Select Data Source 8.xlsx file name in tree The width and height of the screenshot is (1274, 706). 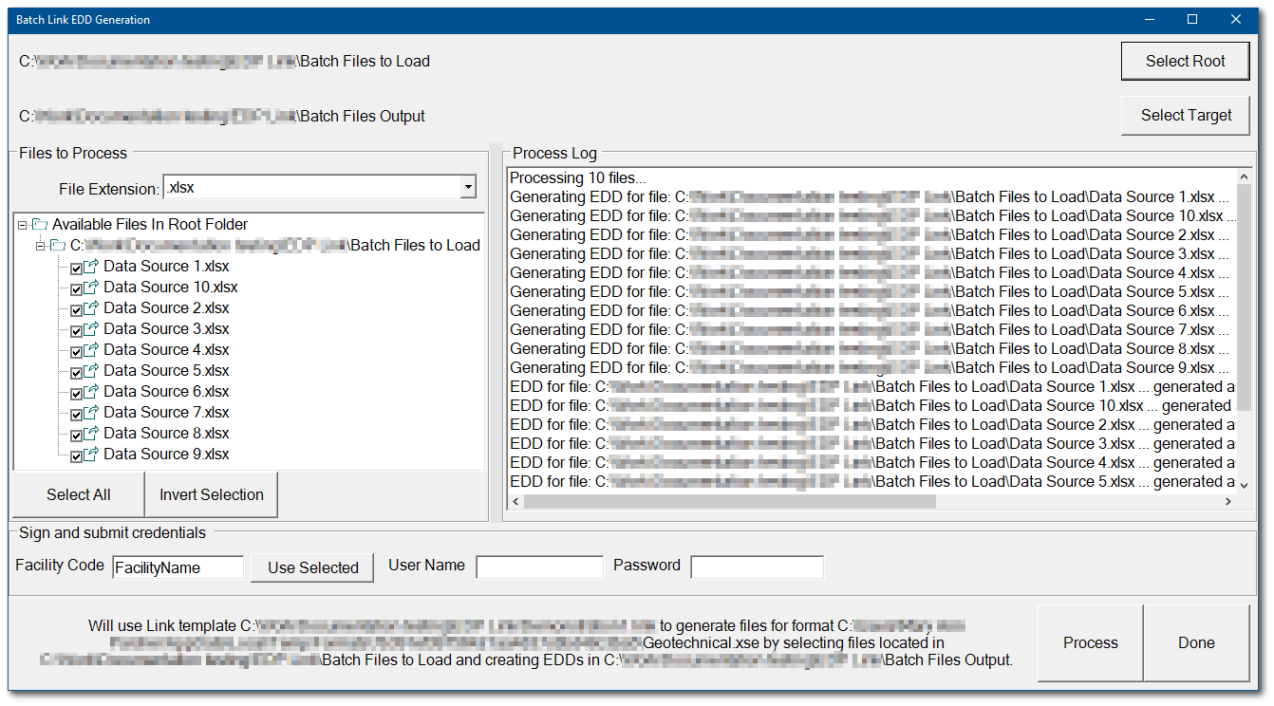(x=166, y=434)
